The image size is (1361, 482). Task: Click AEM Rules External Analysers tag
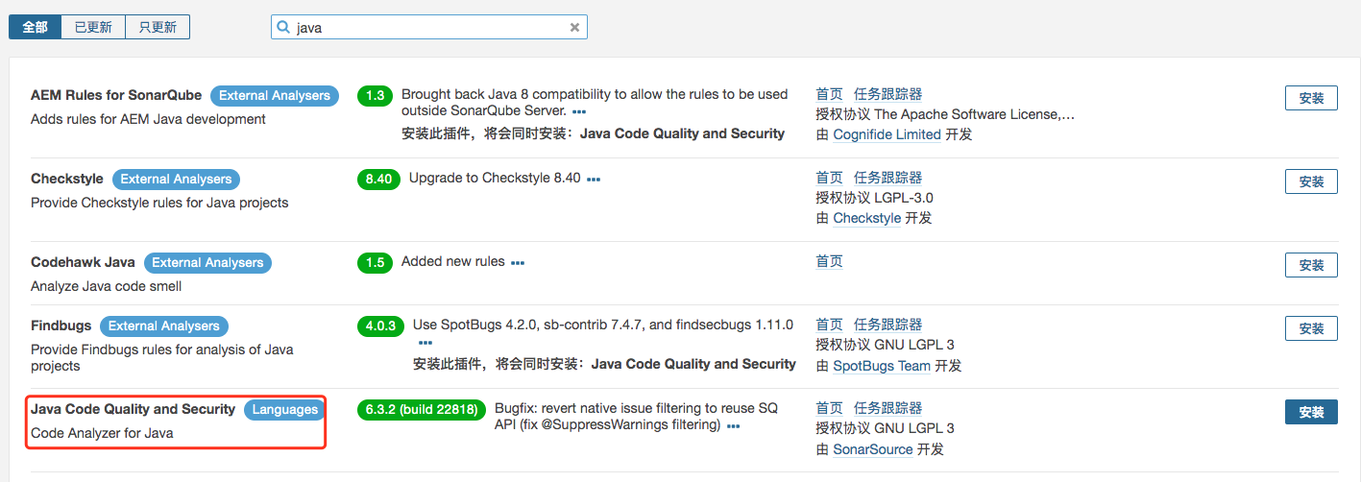click(x=275, y=96)
